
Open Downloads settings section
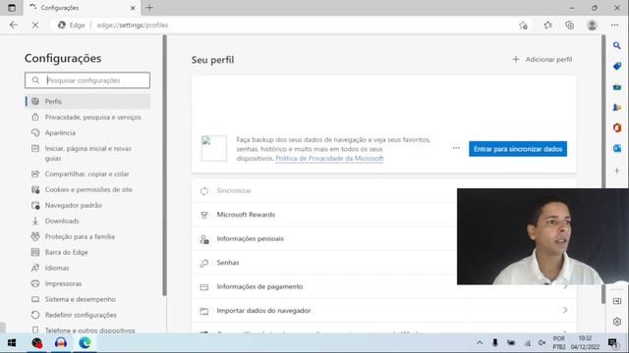(x=87, y=221)
